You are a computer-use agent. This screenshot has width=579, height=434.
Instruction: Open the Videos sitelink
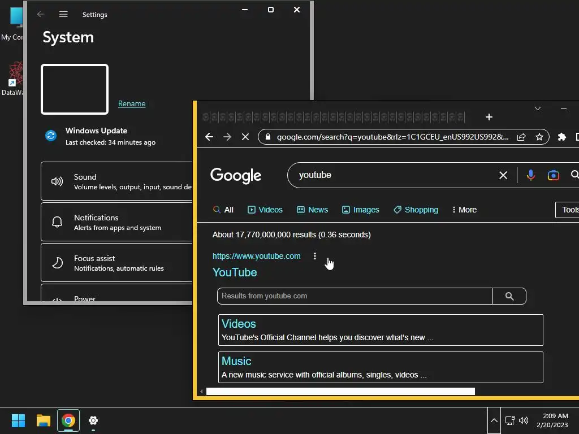click(x=239, y=324)
